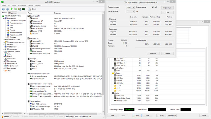Click the Безопасность shield icon
Screen dimensions: 211x119
[6, 63]
